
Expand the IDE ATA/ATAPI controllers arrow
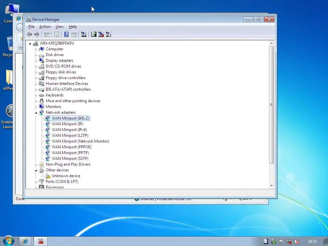[36, 90]
